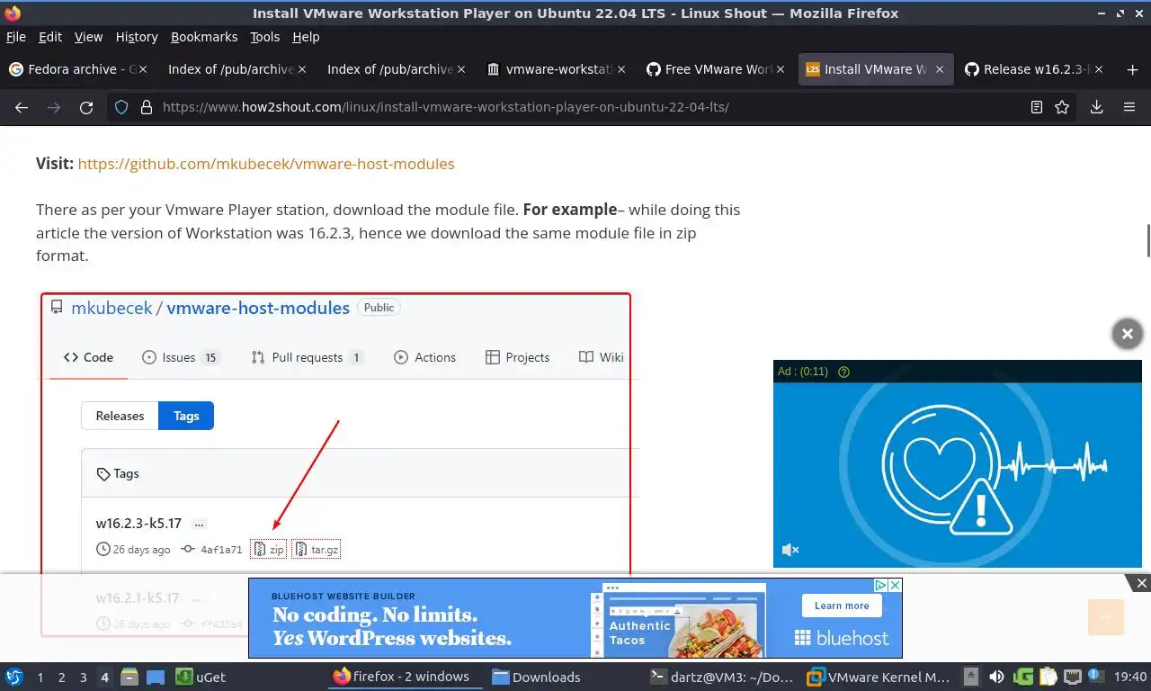
Task: Close the Fedora archive tab
Action: click(x=143, y=69)
